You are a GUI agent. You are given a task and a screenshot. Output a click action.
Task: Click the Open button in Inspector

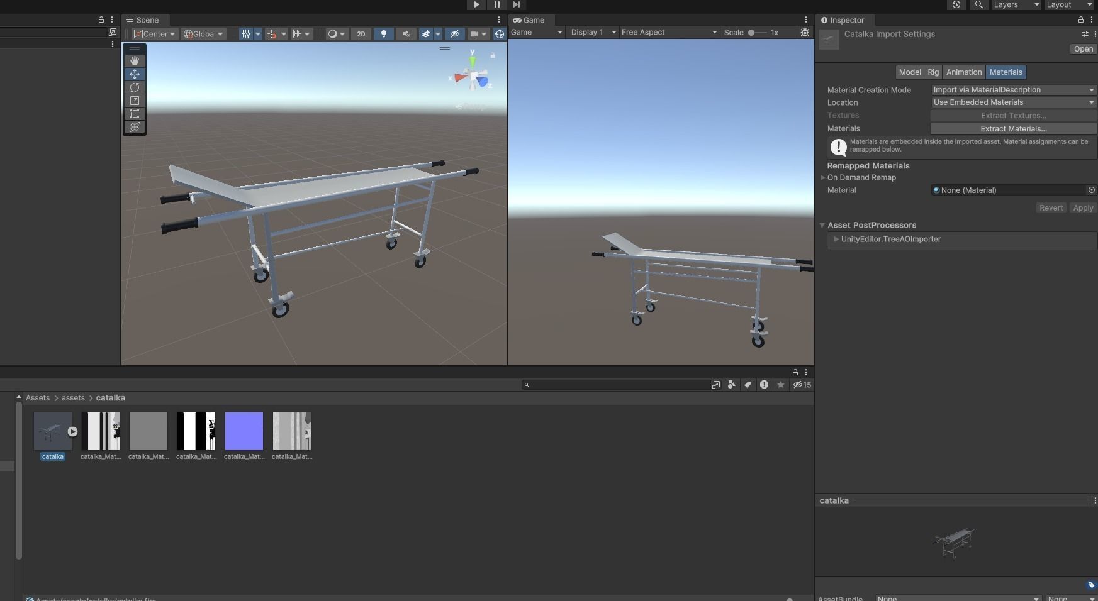click(1083, 49)
